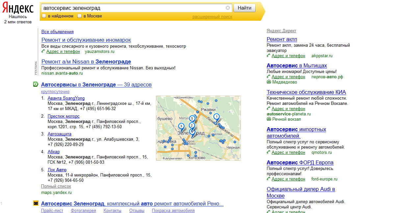Click the green icon beside Автосервисы в Зеленограде
The image size is (400, 213).
36,84
